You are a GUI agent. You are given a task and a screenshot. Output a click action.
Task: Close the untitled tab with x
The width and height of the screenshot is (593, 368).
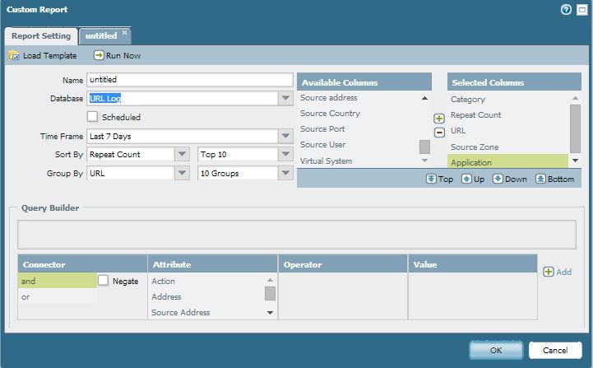click(124, 33)
